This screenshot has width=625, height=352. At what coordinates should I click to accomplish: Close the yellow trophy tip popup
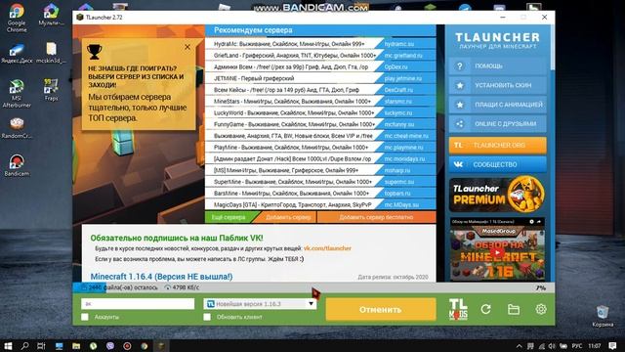(187, 47)
